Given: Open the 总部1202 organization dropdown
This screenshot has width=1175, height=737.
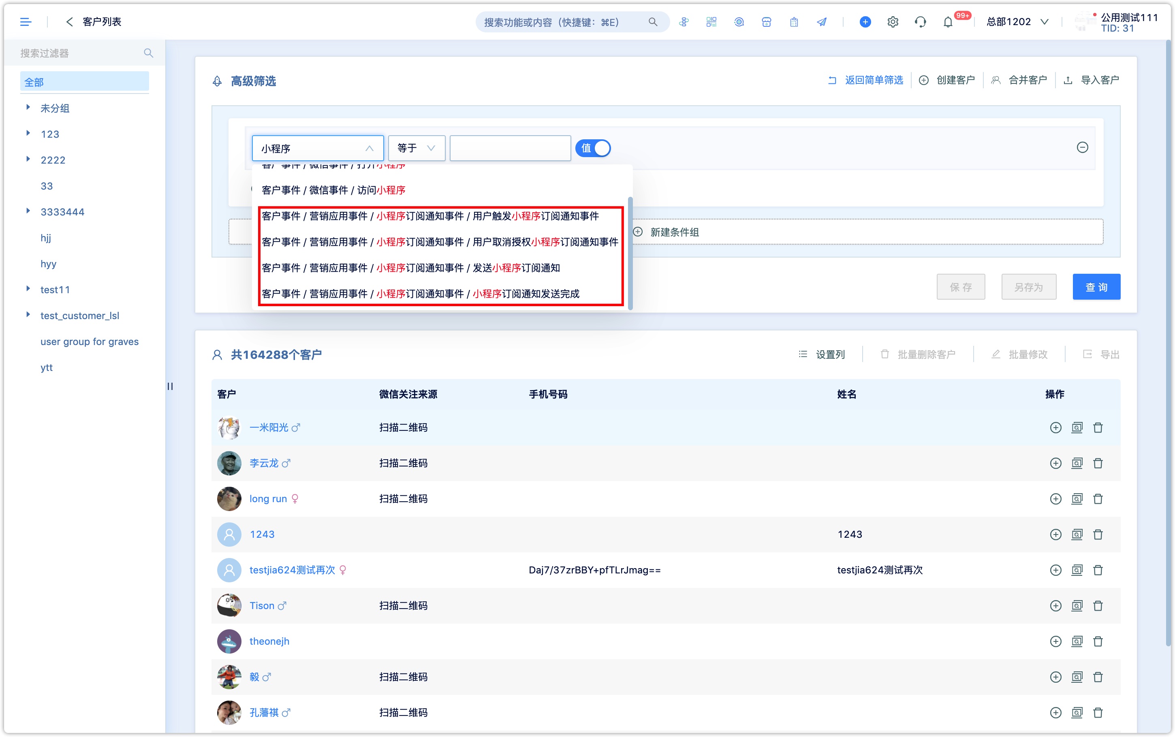Looking at the screenshot, I should [x=1017, y=22].
